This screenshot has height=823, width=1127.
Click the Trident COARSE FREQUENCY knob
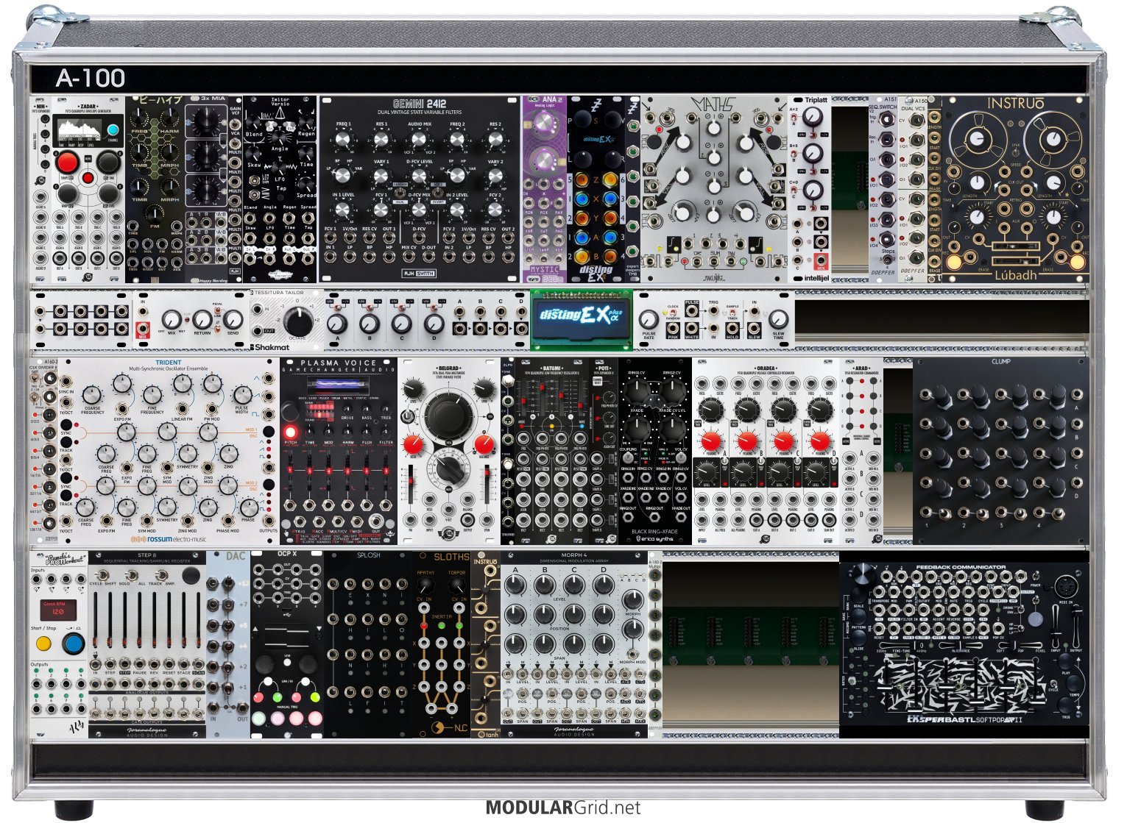(93, 395)
